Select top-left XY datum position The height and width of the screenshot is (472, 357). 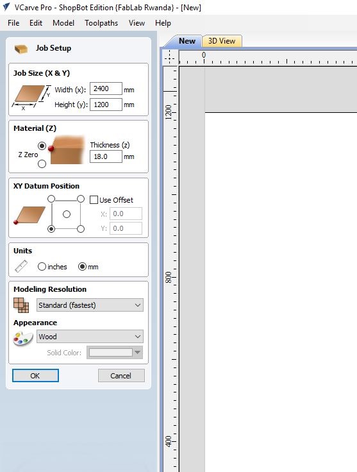coord(51,199)
